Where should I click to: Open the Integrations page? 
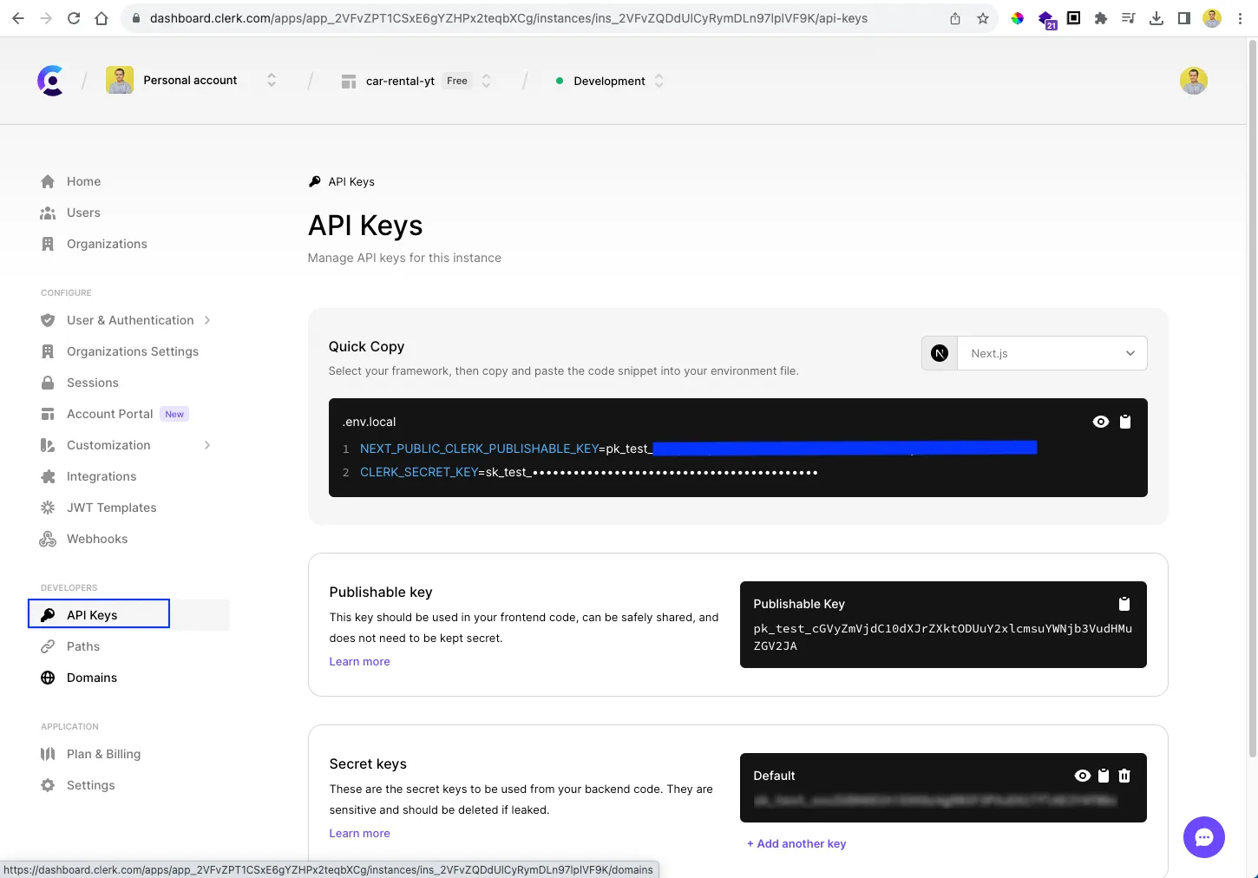pos(102,476)
